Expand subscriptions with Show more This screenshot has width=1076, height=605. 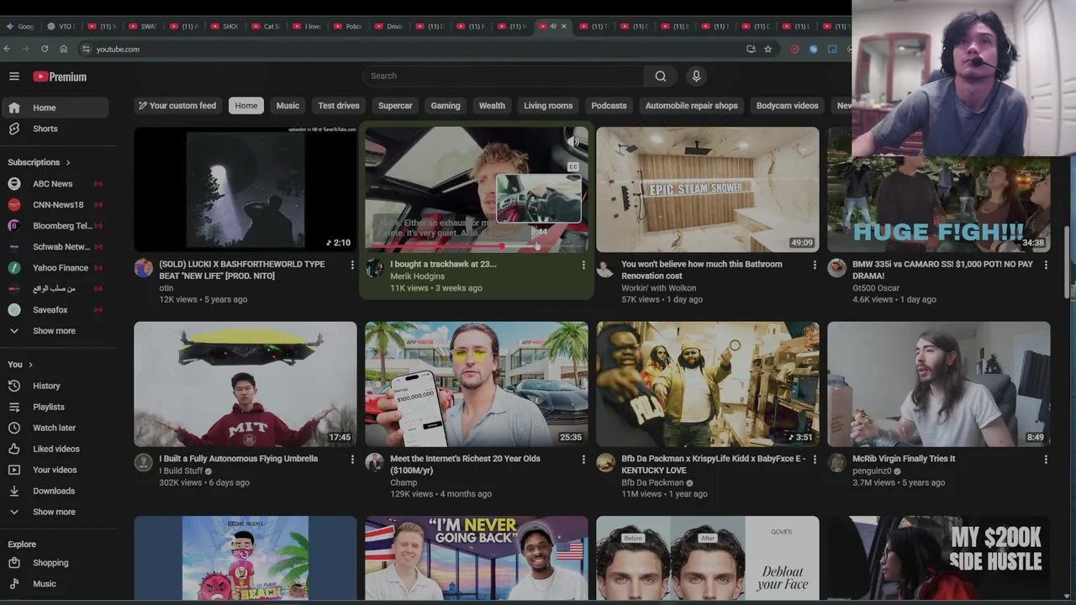pos(55,330)
